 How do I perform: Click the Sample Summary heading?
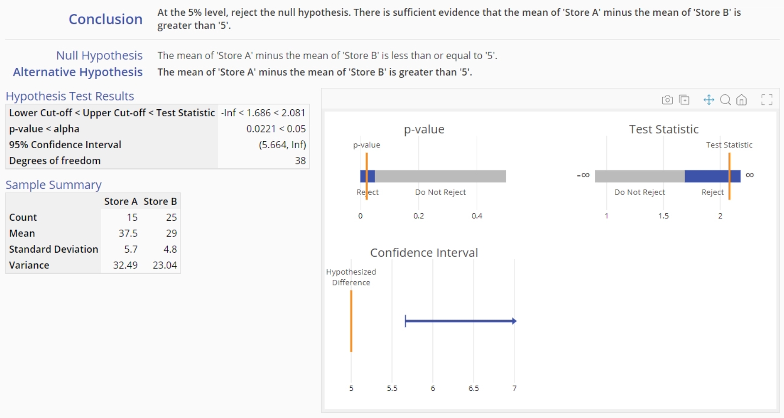[x=53, y=185]
